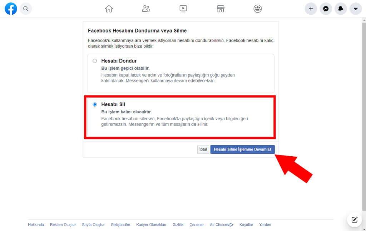The height and width of the screenshot is (231, 366).
Task: Open the Reklam Oluştur footer link
Action: (x=63, y=225)
